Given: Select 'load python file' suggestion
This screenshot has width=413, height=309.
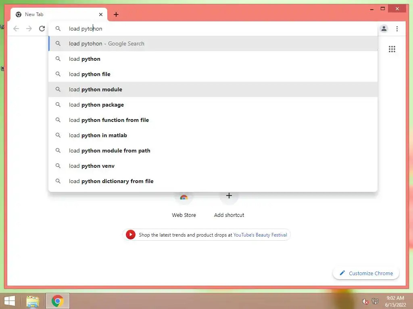Looking at the screenshot, I should [x=213, y=74].
